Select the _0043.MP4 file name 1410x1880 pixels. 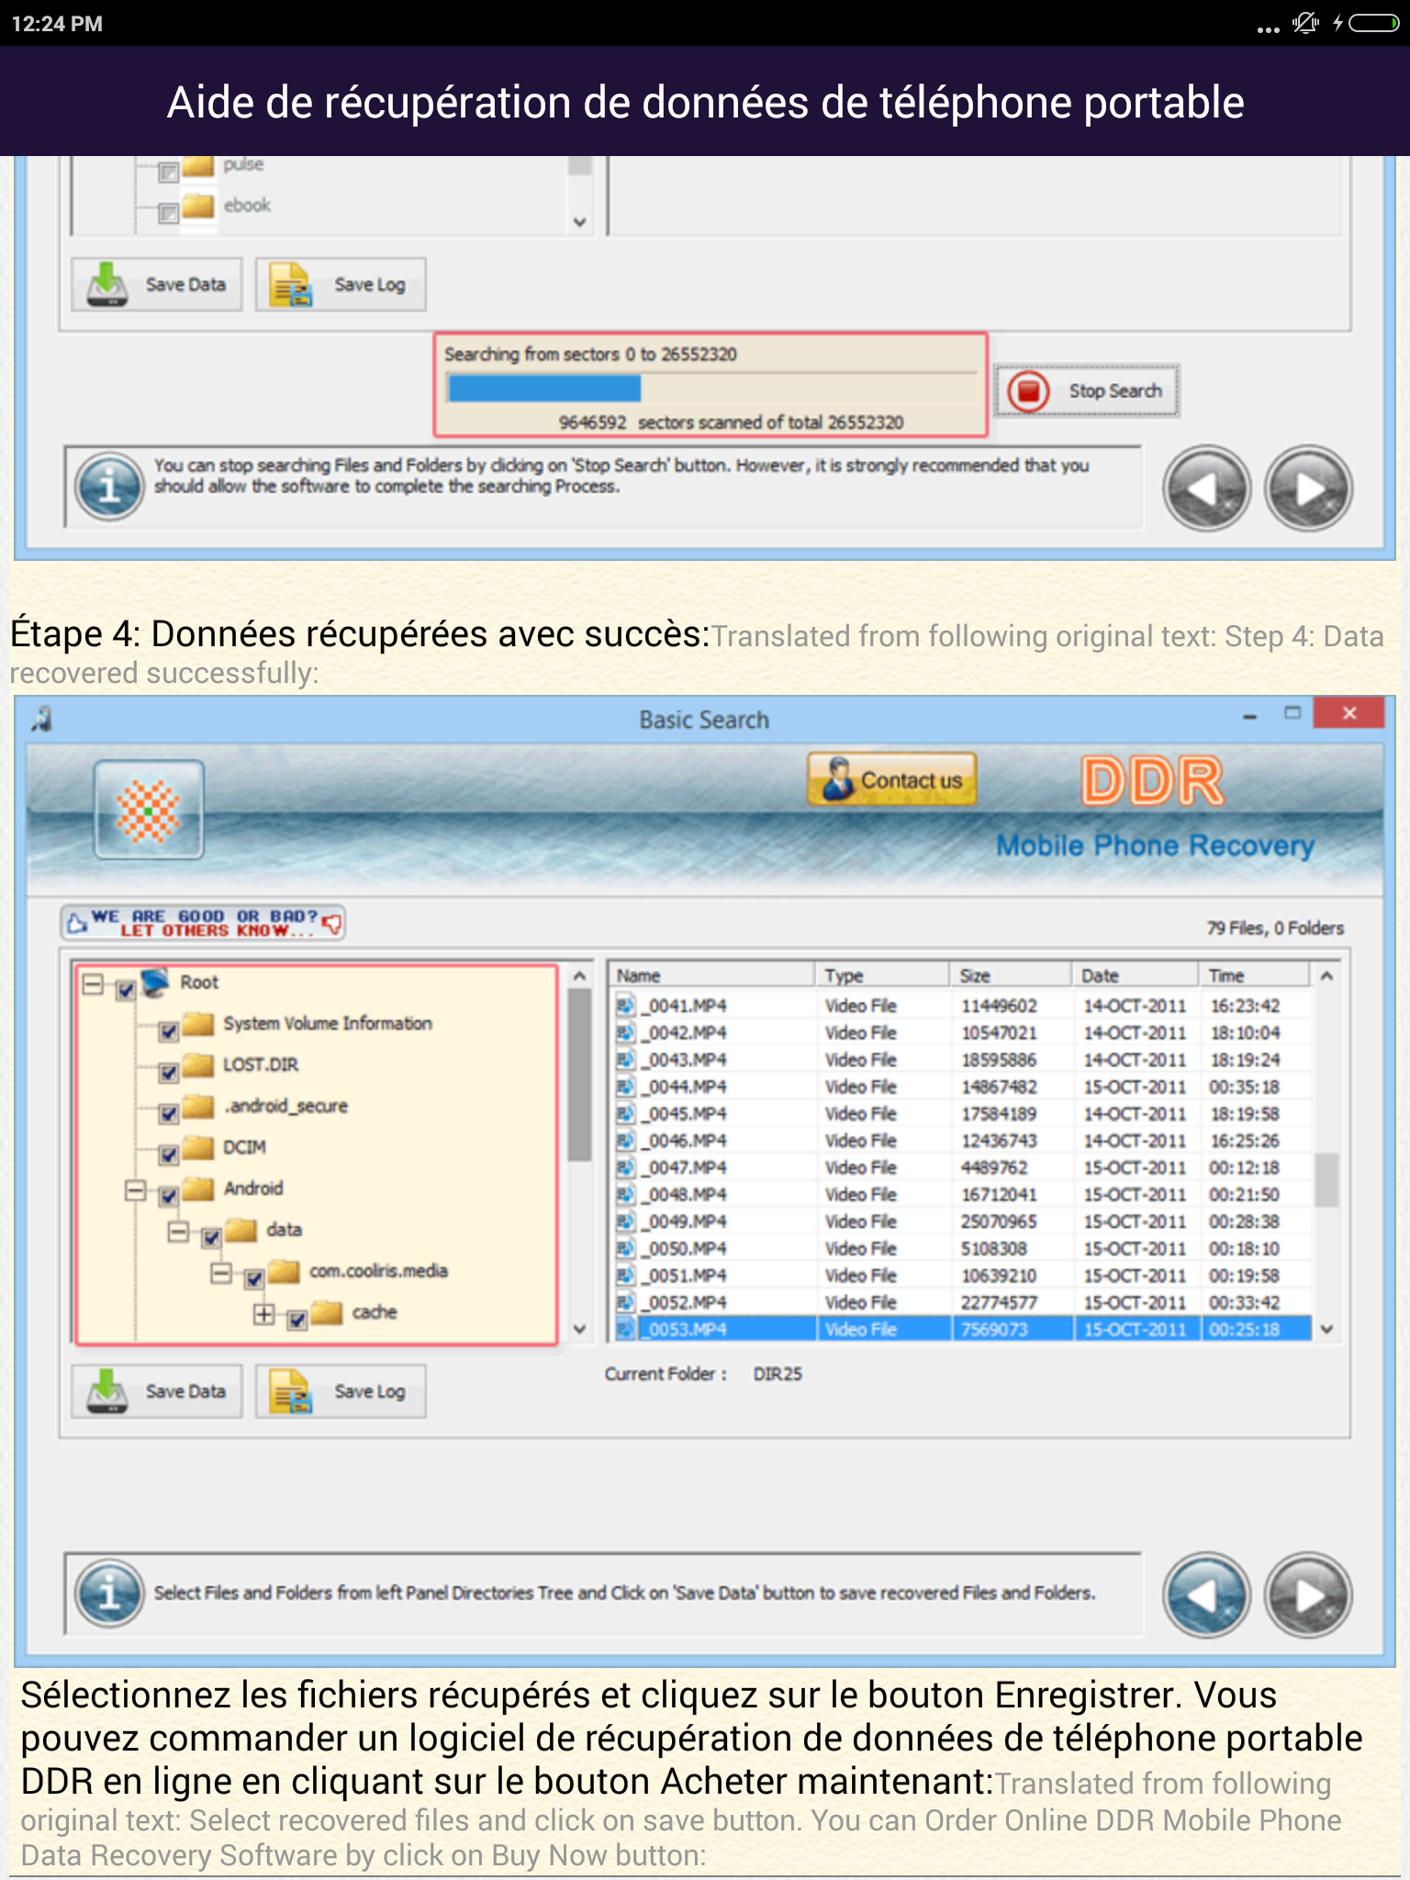coord(685,1060)
